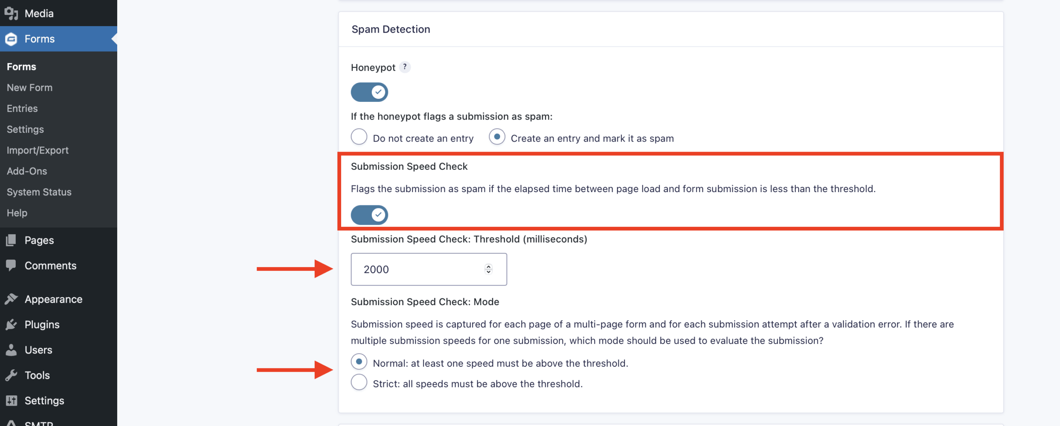Image resolution: width=1060 pixels, height=426 pixels.
Task: Click the Gravity Forms icon in sidebar
Action: point(11,39)
